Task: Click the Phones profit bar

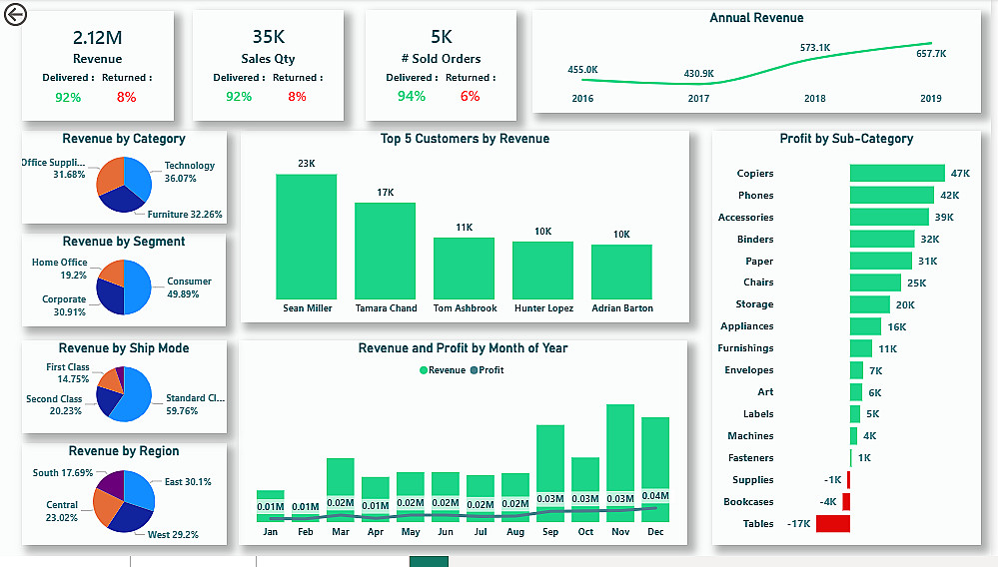Action: click(892, 195)
